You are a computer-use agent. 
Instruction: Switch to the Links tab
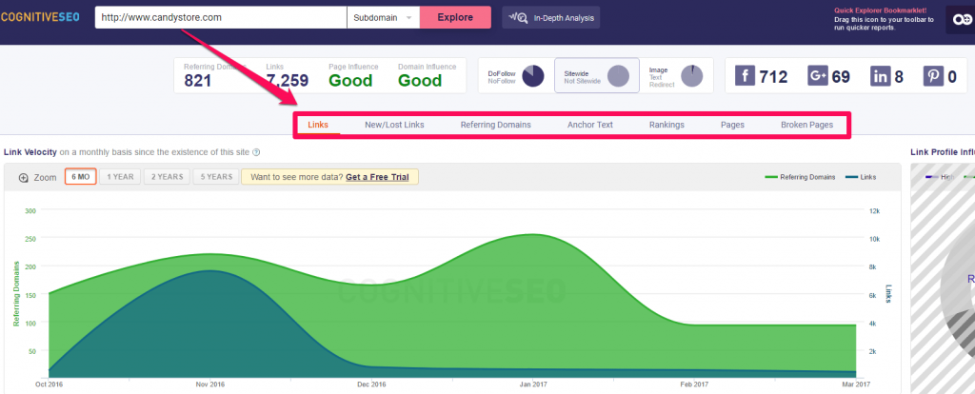click(318, 125)
